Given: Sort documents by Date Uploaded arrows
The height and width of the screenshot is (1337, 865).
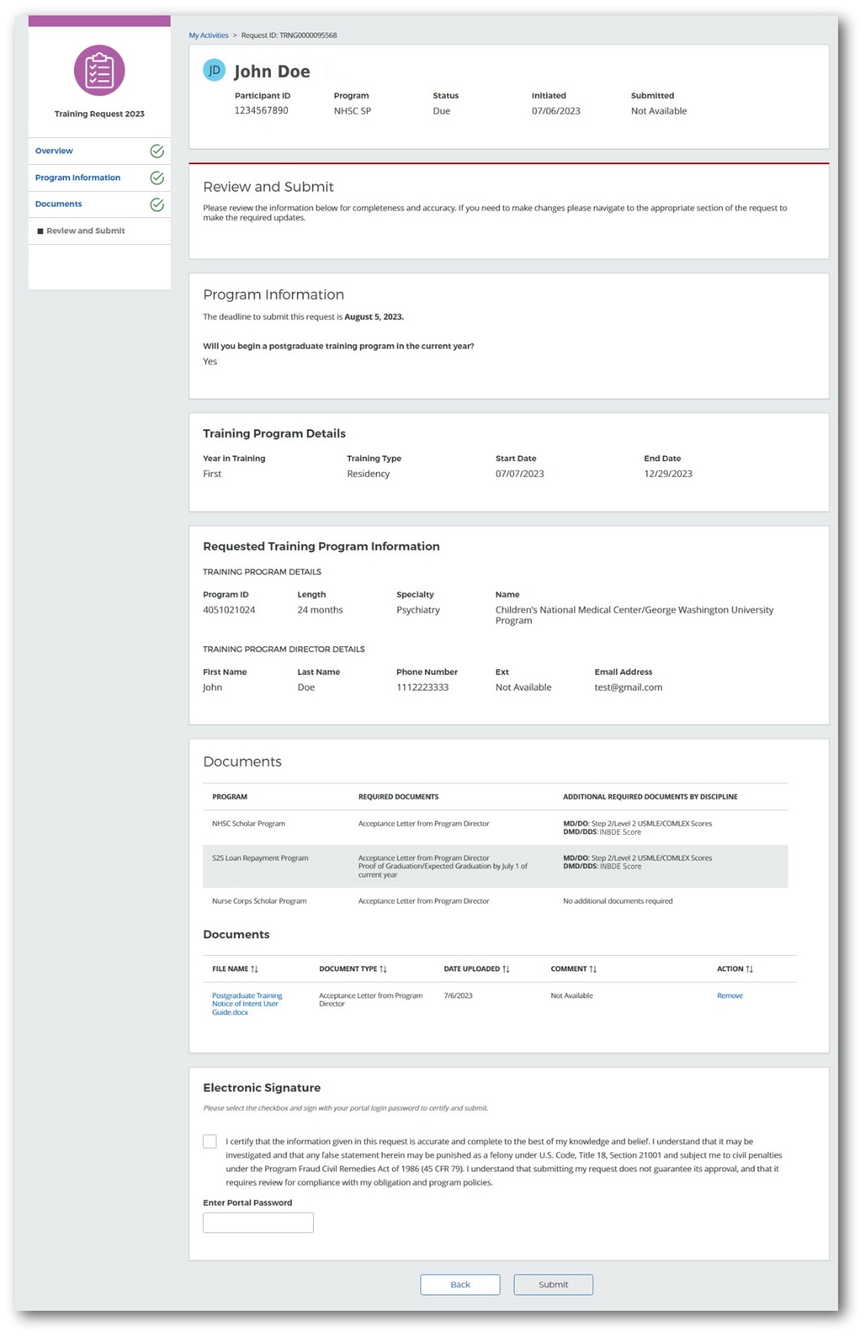Looking at the screenshot, I should 506,969.
